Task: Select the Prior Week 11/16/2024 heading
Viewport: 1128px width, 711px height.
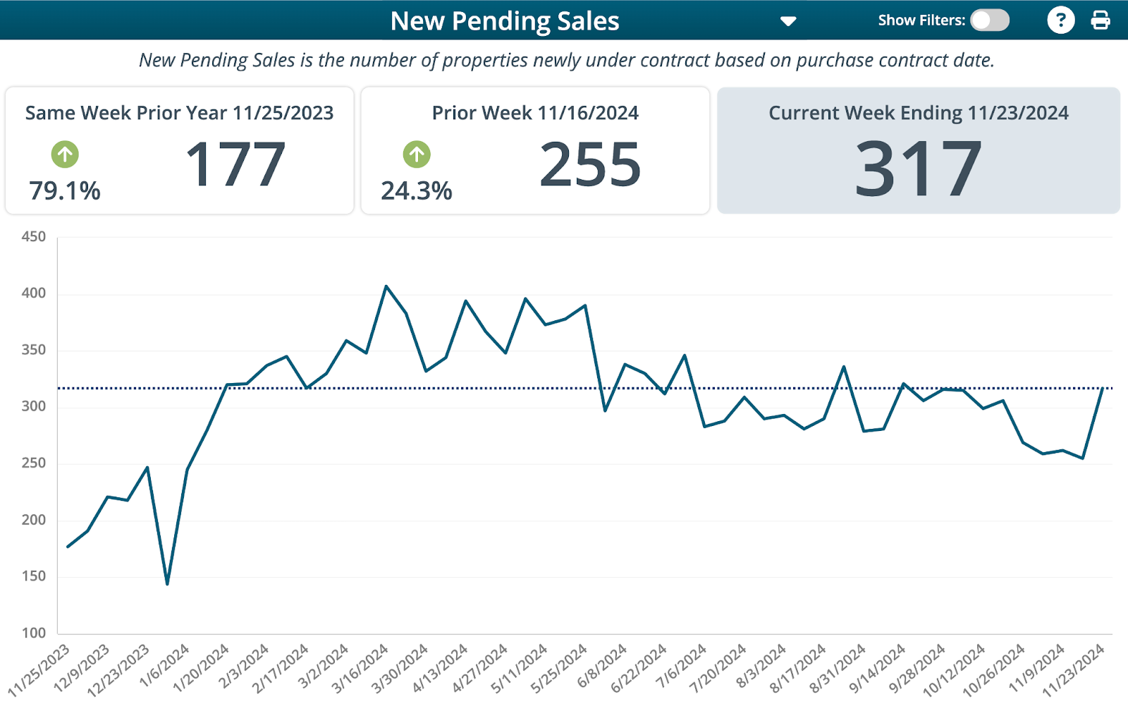Action: (535, 113)
